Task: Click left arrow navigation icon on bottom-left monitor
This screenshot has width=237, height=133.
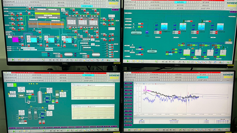Action: click(51, 131)
